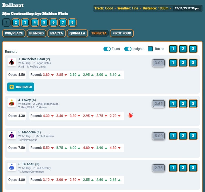The width and height of the screenshot is (205, 192).
Task: Pick Invincible Beau for 1st place
Action: pyautogui.click(x=173, y=63)
